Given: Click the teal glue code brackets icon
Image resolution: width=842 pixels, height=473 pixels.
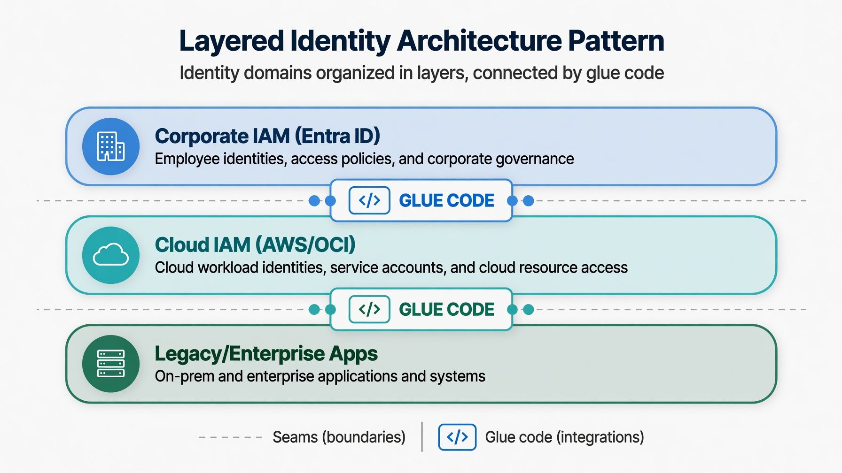Looking at the screenshot, I should (369, 309).
